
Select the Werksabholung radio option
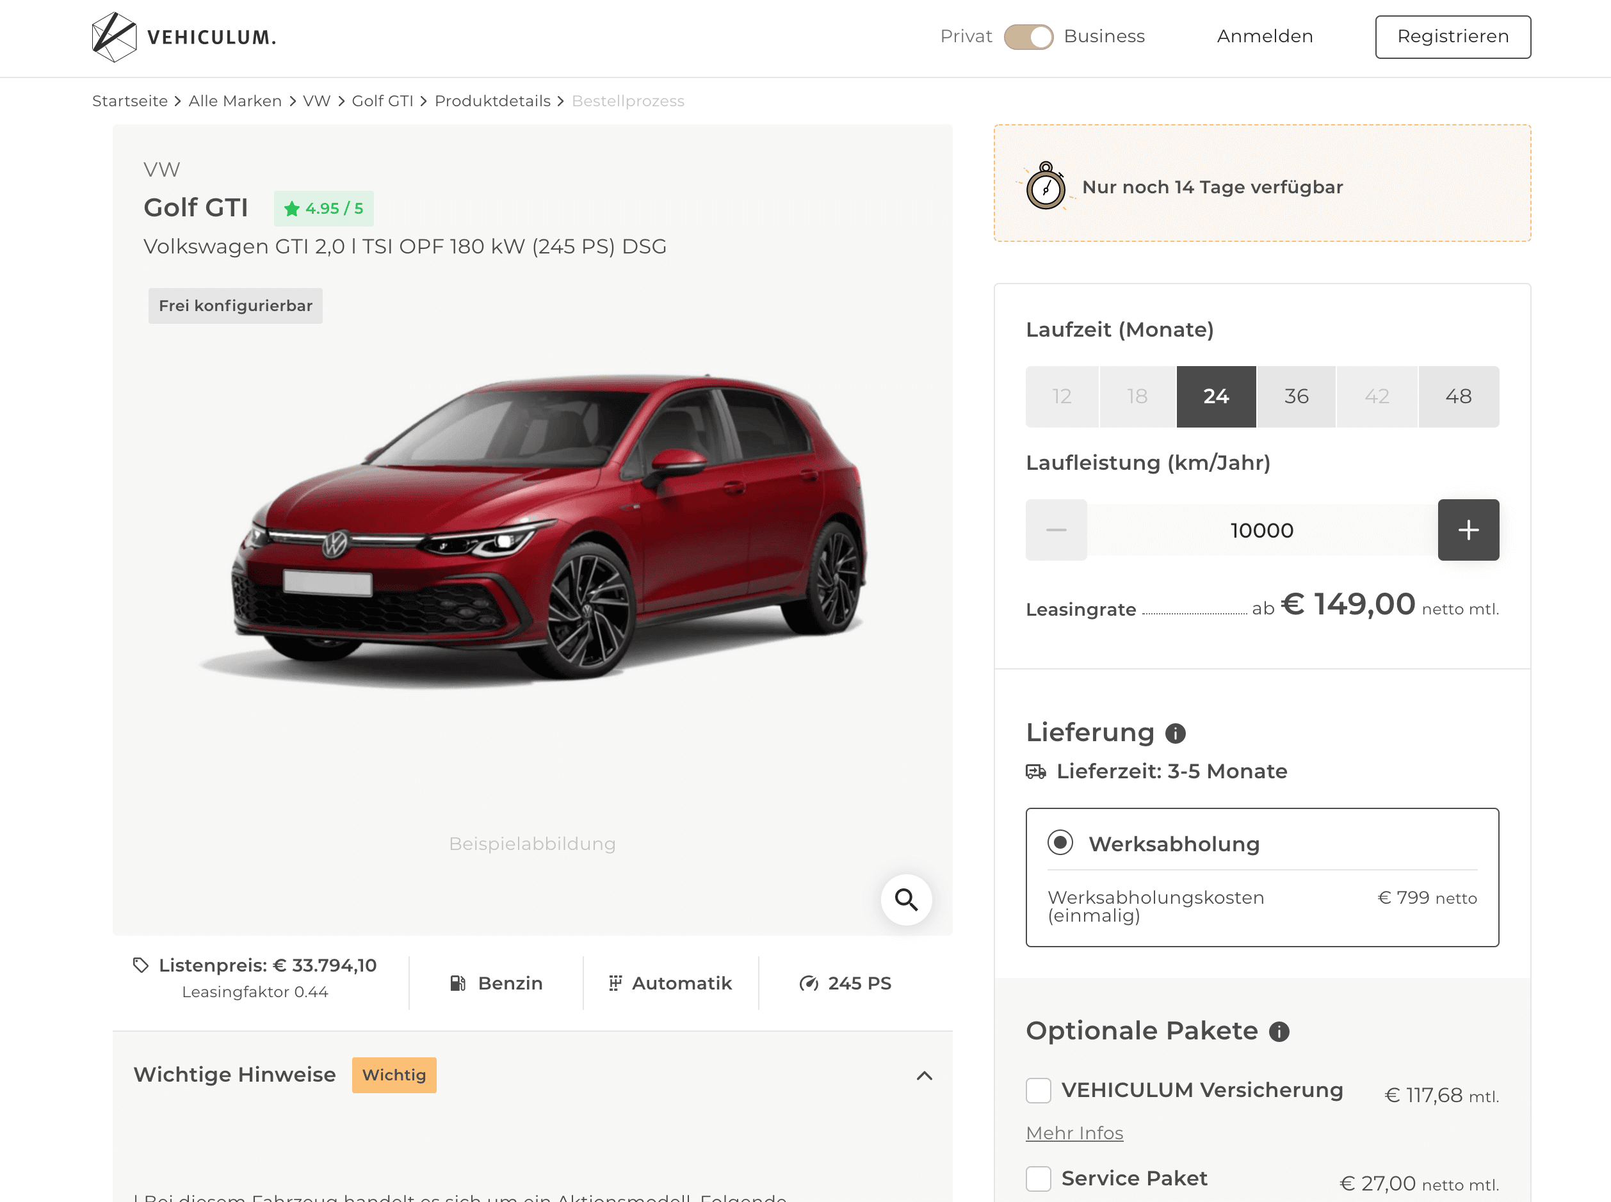(x=1059, y=842)
